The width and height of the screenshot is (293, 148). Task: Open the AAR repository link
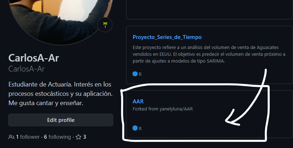[x=138, y=102]
